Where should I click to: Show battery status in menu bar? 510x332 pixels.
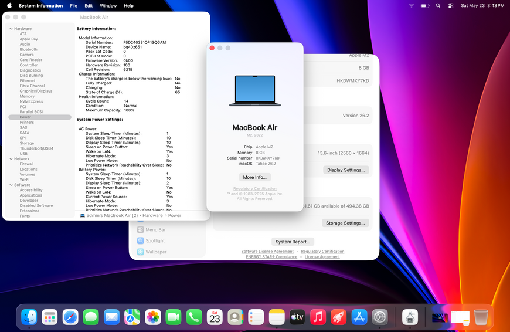[425, 5]
